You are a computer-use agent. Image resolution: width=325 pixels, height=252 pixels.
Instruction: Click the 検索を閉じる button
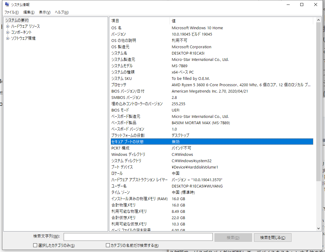click(x=272, y=238)
